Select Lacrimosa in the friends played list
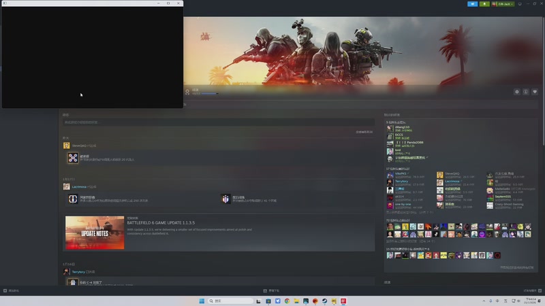The height and width of the screenshot is (306, 545). click(x=452, y=181)
